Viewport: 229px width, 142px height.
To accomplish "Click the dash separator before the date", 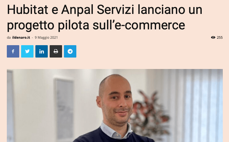I will click(x=32, y=37).
